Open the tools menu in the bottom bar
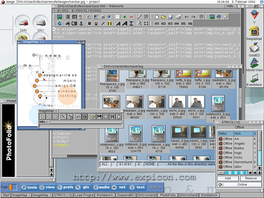 point(29,187)
